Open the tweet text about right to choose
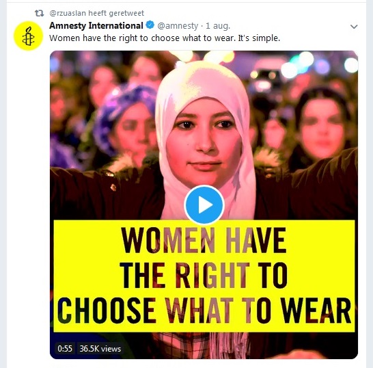Screen dimensions: 373x368 (x=165, y=38)
